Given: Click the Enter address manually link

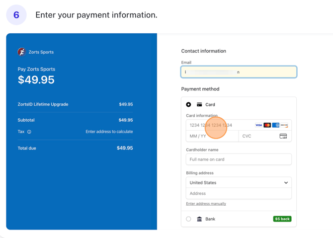Looking at the screenshot, I should click(206, 204).
